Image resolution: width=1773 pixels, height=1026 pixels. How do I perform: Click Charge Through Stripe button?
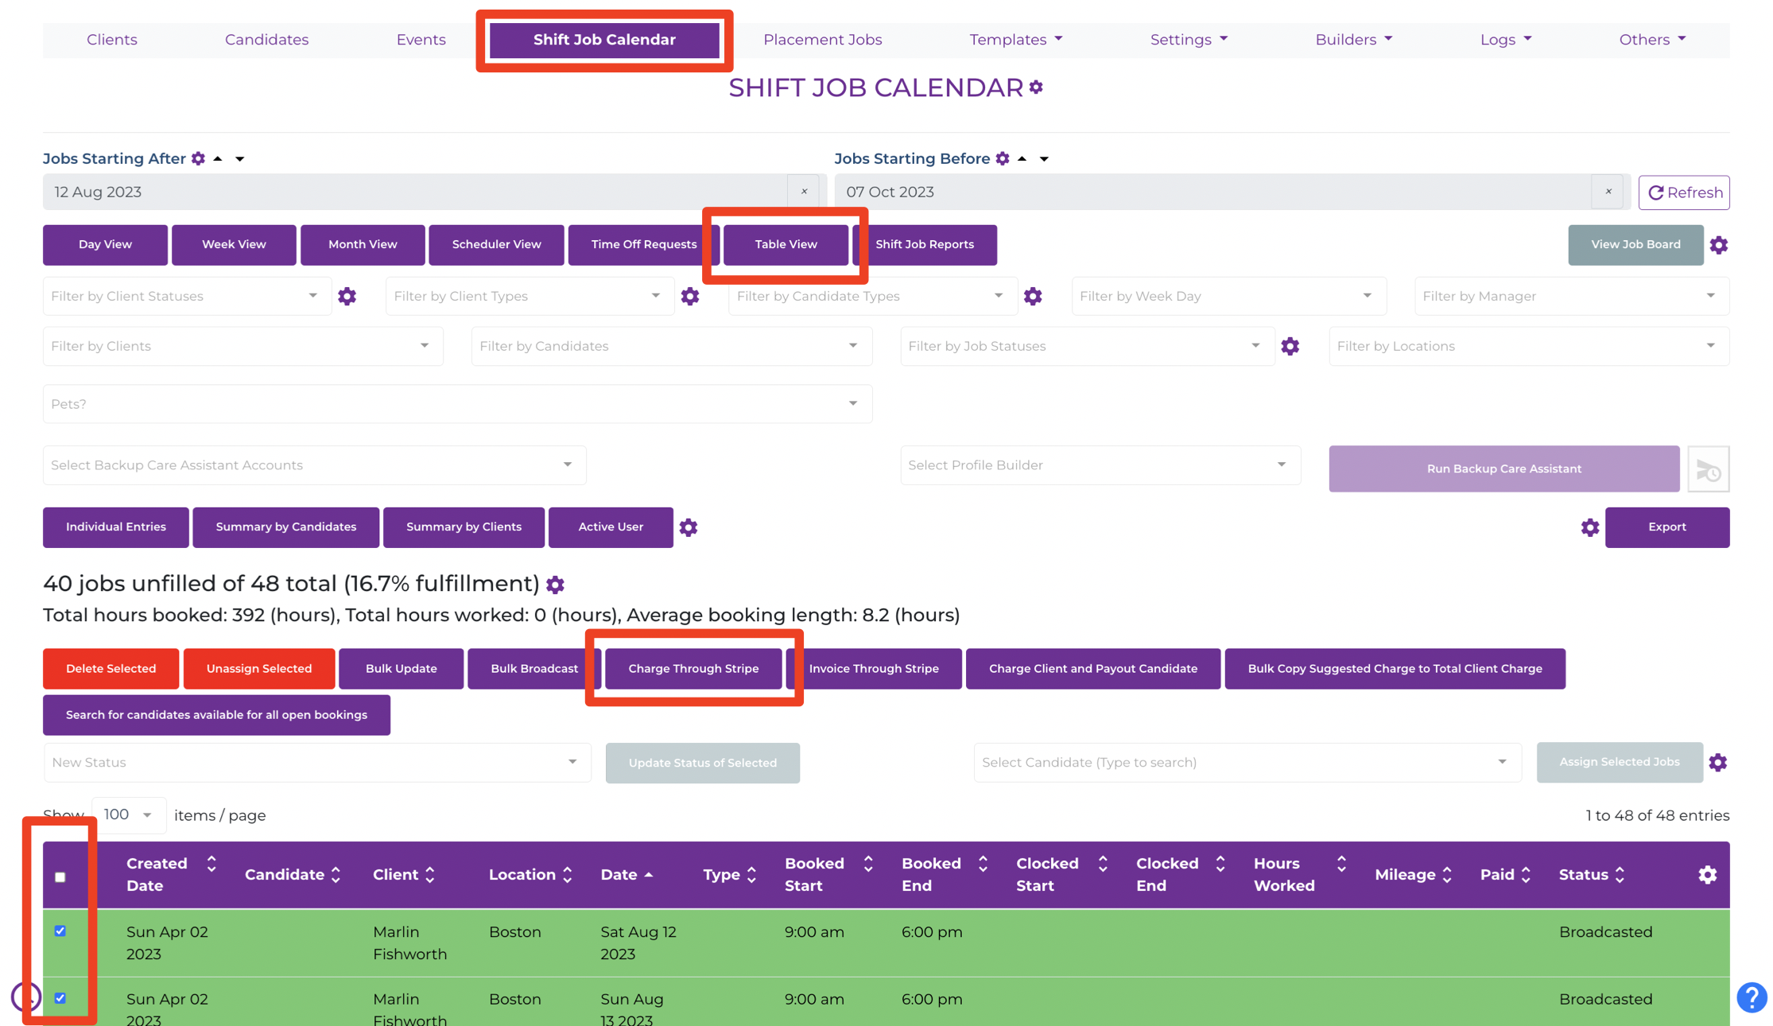(x=693, y=669)
